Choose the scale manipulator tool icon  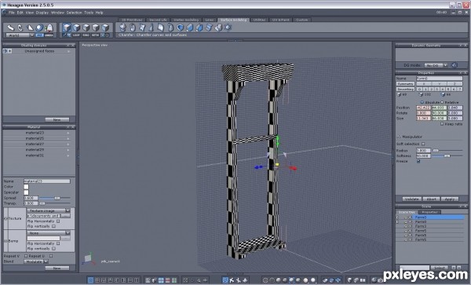[x=30, y=27]
